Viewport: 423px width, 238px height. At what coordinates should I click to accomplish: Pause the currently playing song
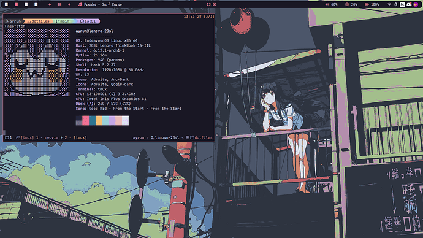click(x=59, y=4)
